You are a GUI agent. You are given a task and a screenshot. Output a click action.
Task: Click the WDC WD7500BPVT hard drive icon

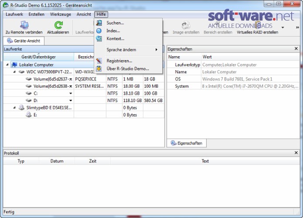[x=21, y=72]
